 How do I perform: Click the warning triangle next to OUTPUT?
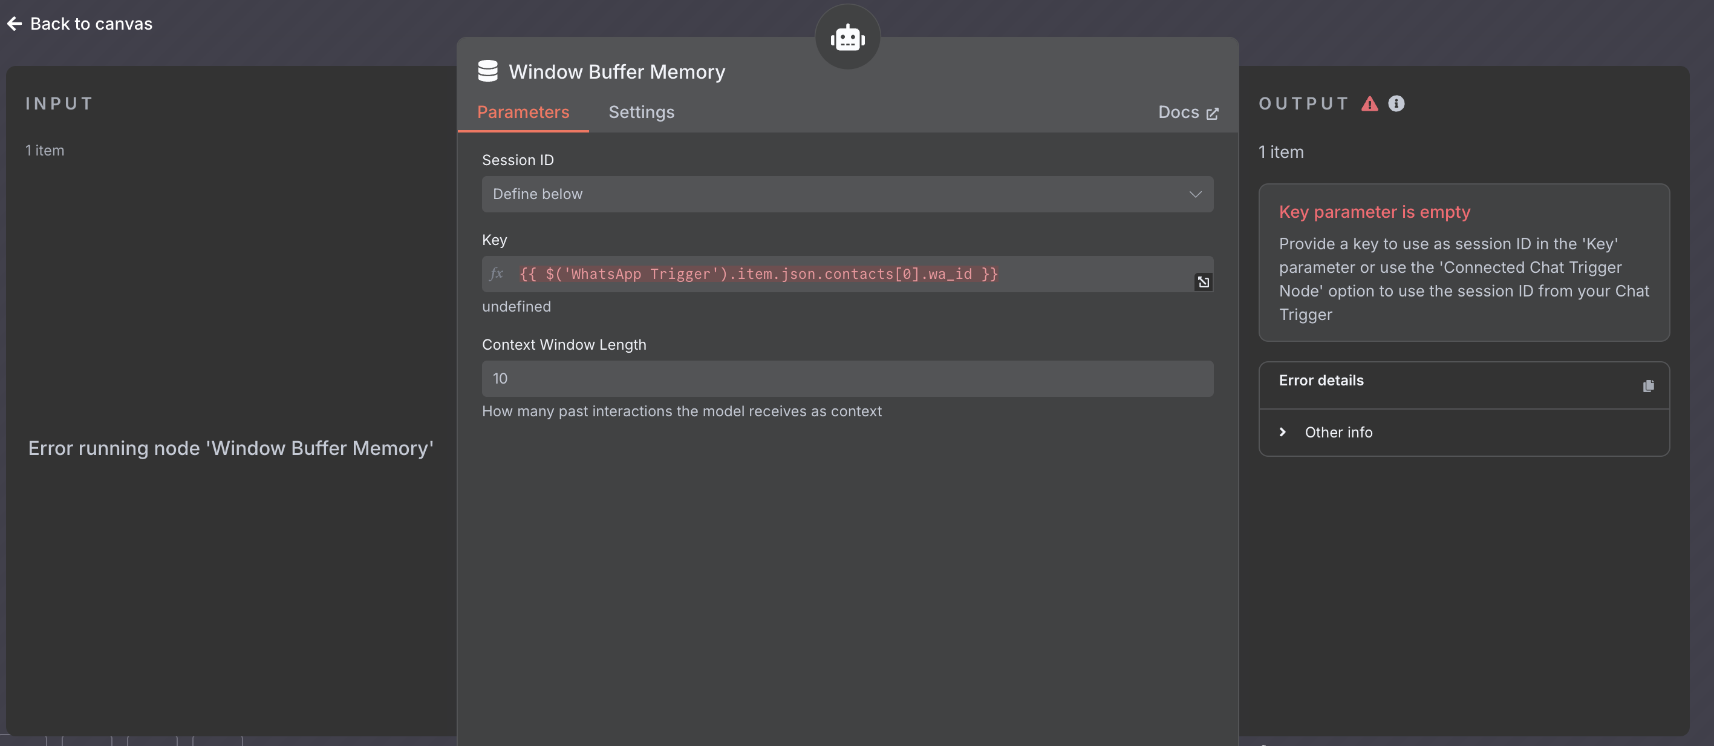click(x=1369, y=103)
